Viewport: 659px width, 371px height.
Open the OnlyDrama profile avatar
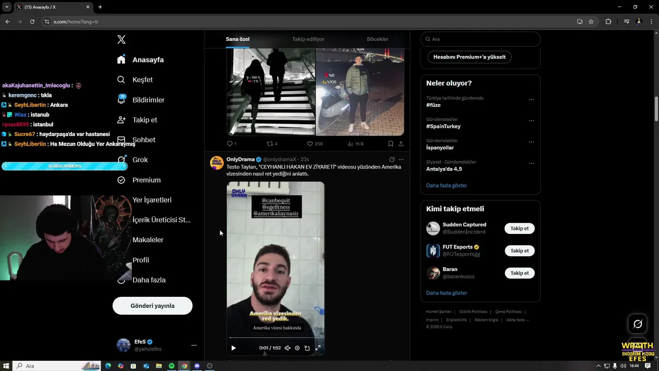point(217,163)
